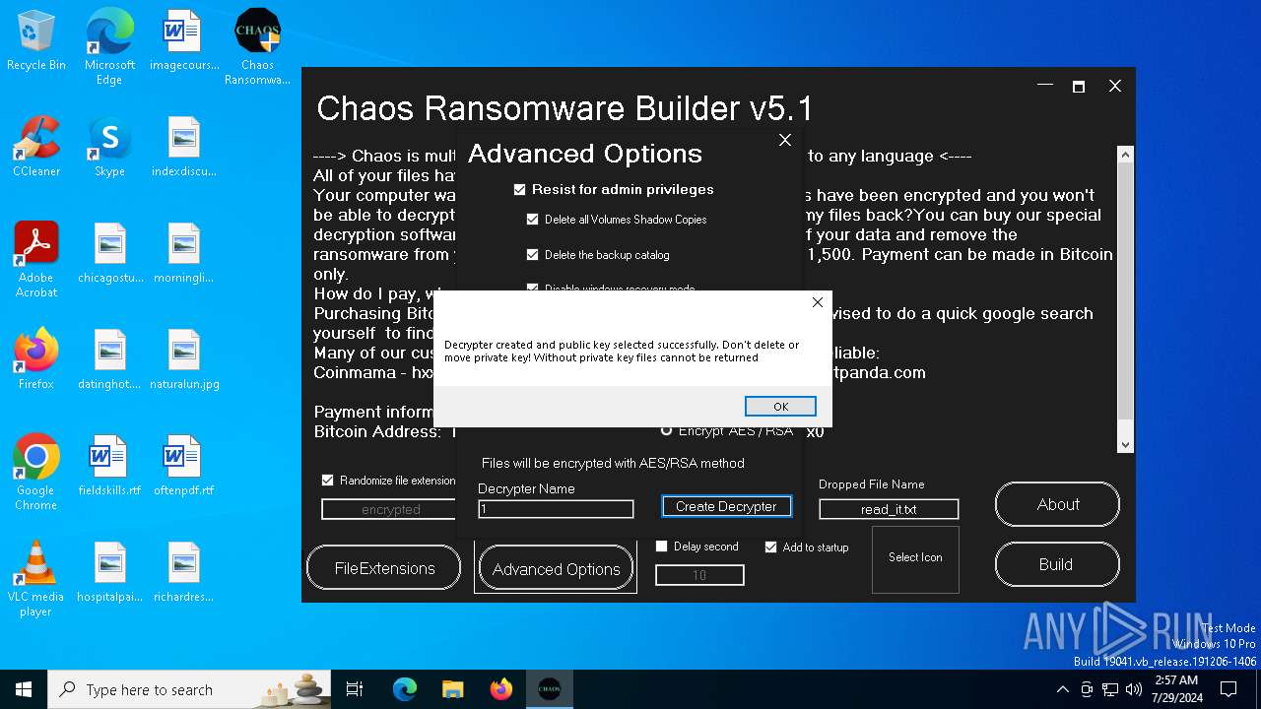Select the chicagostu image file icon
The image size is (1261, 709).
pyautogui.click(x=109, y=253)
